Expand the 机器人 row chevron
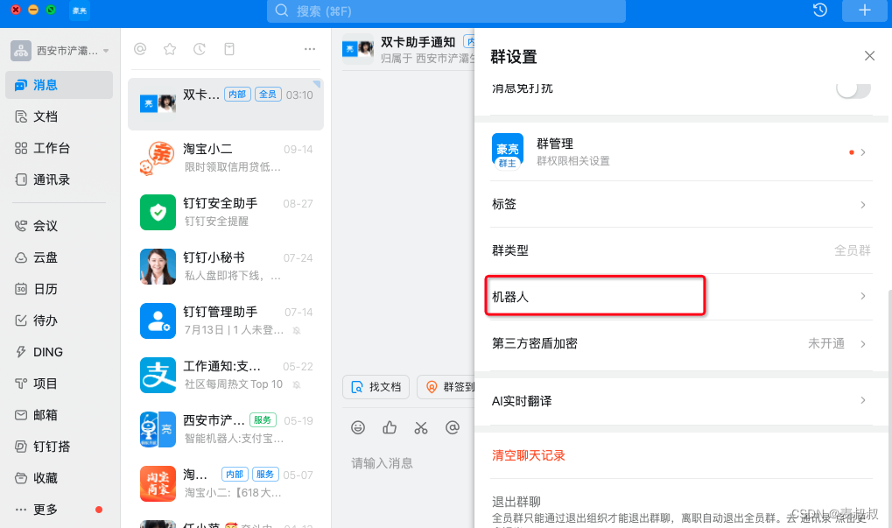This screenshot has height=528, width=892. coord(863,296)
